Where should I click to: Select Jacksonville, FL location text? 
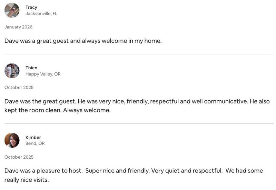41,13
